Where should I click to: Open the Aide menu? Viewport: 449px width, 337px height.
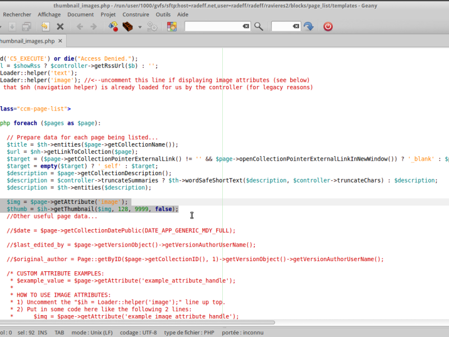coord(183,15)
